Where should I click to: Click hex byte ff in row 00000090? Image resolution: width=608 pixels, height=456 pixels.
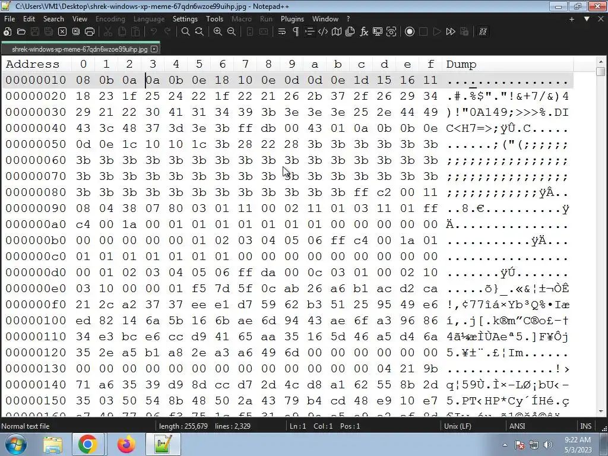tap(430, 208)
